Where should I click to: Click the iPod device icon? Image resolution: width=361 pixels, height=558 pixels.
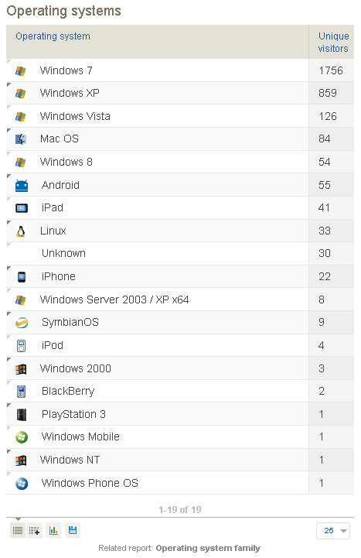tap(22, 346)
